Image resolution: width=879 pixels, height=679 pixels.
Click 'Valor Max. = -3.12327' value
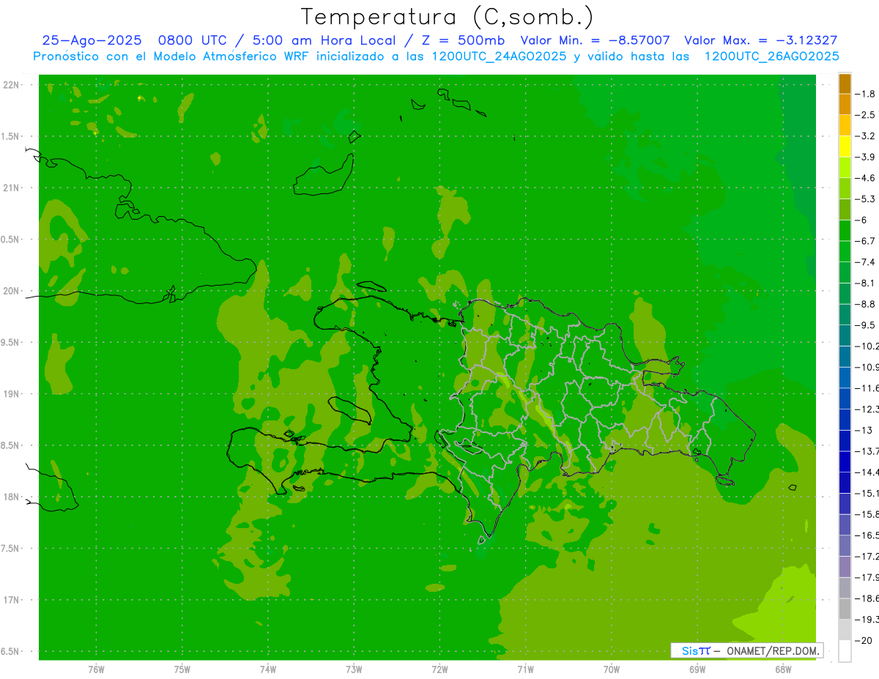(x=761, y=41)
